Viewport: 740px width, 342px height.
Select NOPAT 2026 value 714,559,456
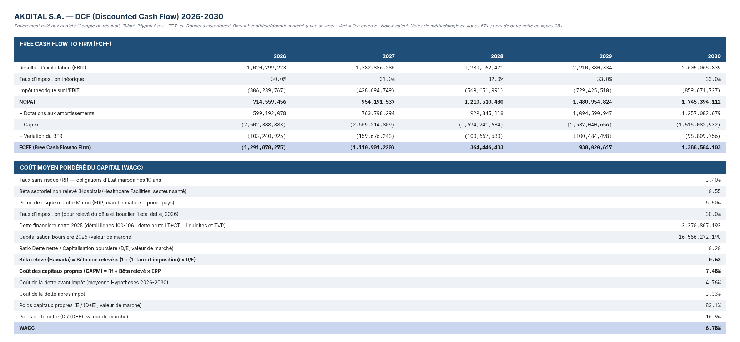pyautogui.click(x=270, y=102)
